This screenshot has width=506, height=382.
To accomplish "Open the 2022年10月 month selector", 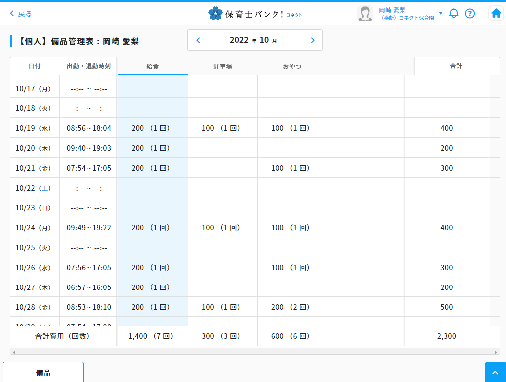I will coord(254,40).
